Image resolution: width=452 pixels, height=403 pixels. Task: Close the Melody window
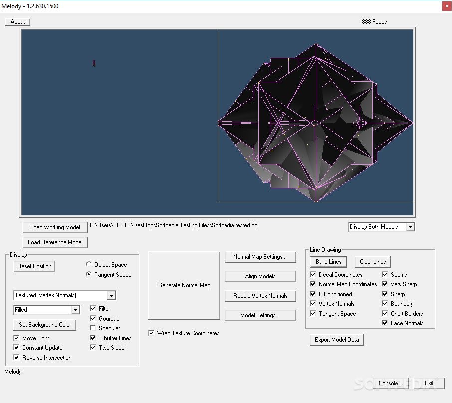pyautogui.click(x=447, y=6)
